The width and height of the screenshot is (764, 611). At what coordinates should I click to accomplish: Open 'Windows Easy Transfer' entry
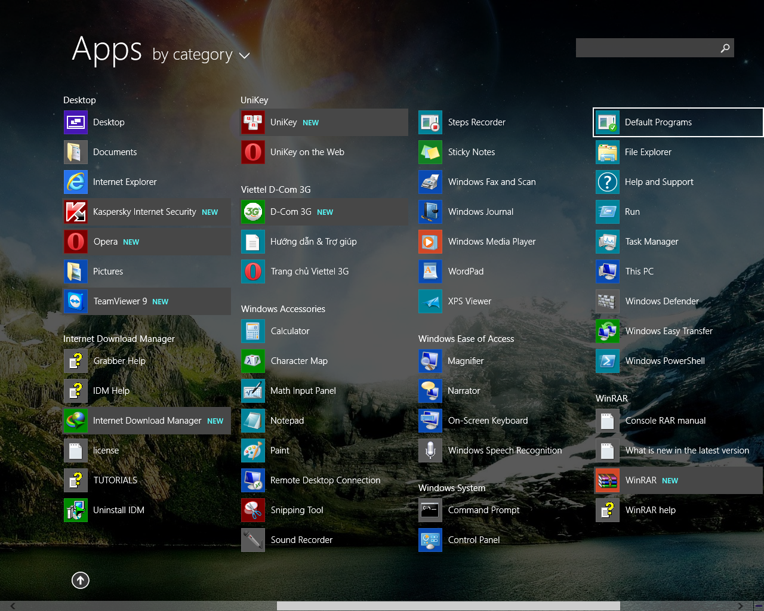pyautogui.click(x=679, y=331)
